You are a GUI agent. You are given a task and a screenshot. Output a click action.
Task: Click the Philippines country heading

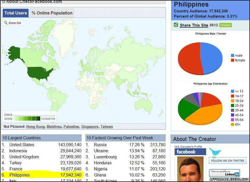click(x=191, y=4)
